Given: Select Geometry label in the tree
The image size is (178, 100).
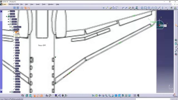Looking at the screenshot, I should pyautogui.click(x=16, y=30).
